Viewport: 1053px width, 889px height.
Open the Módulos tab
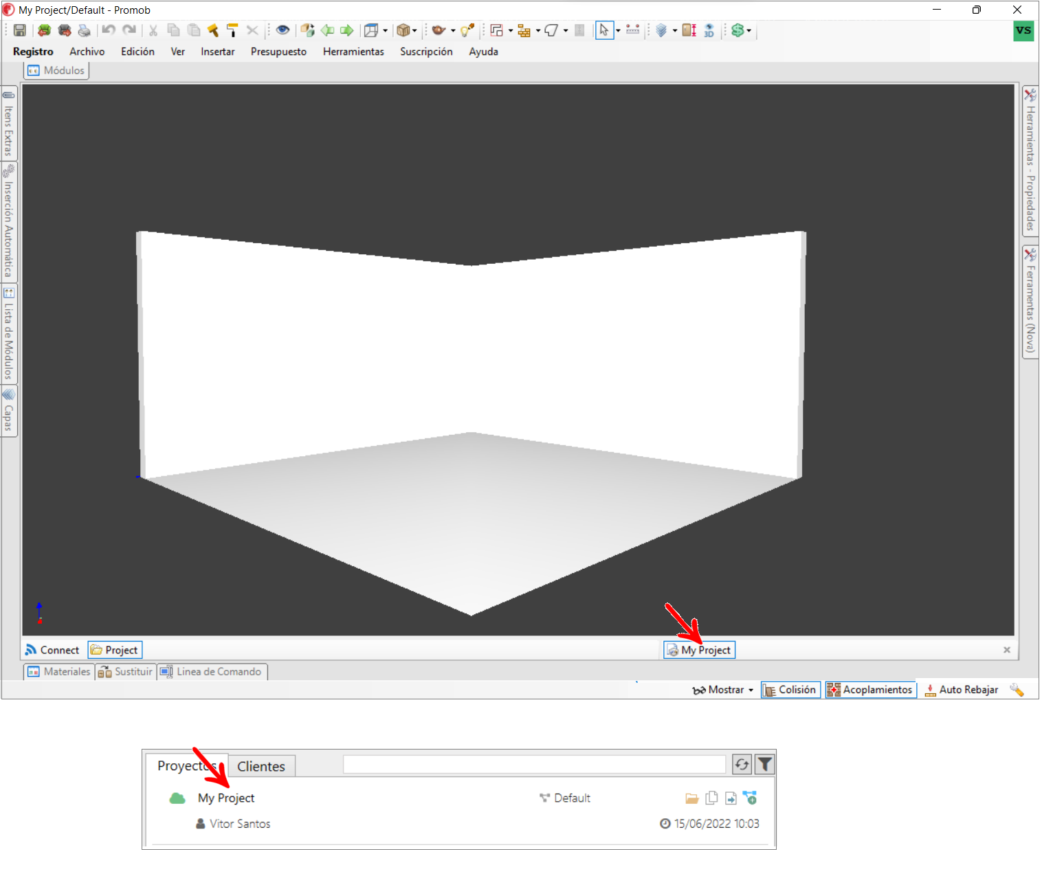[x=56, y=70]
